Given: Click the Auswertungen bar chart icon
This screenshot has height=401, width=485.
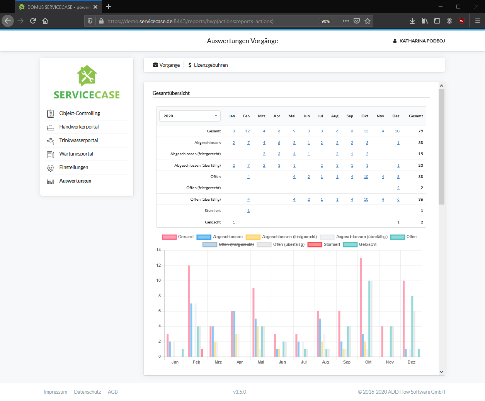Looking at the screenshot, I should [50, 181].
